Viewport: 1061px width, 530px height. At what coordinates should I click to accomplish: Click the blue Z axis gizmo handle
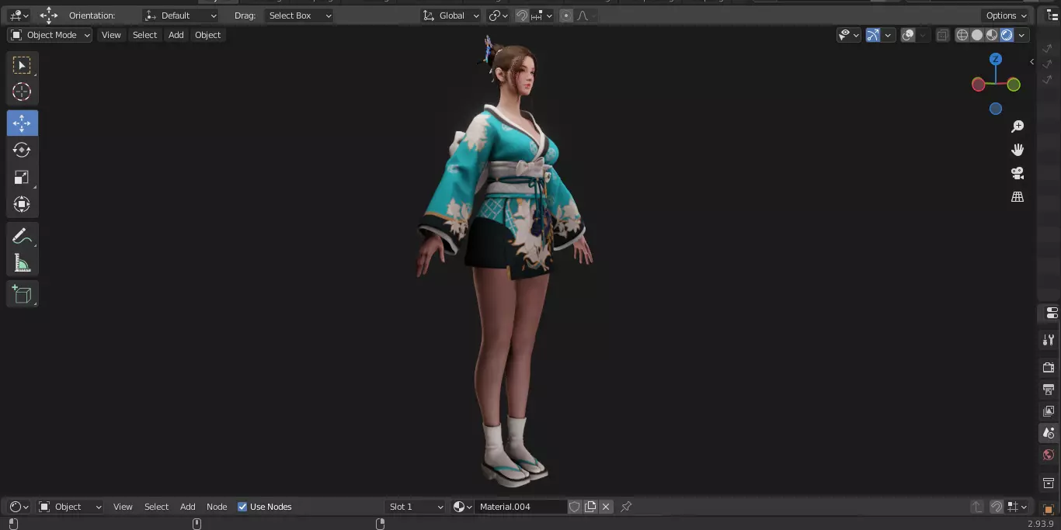click(996, 59)
